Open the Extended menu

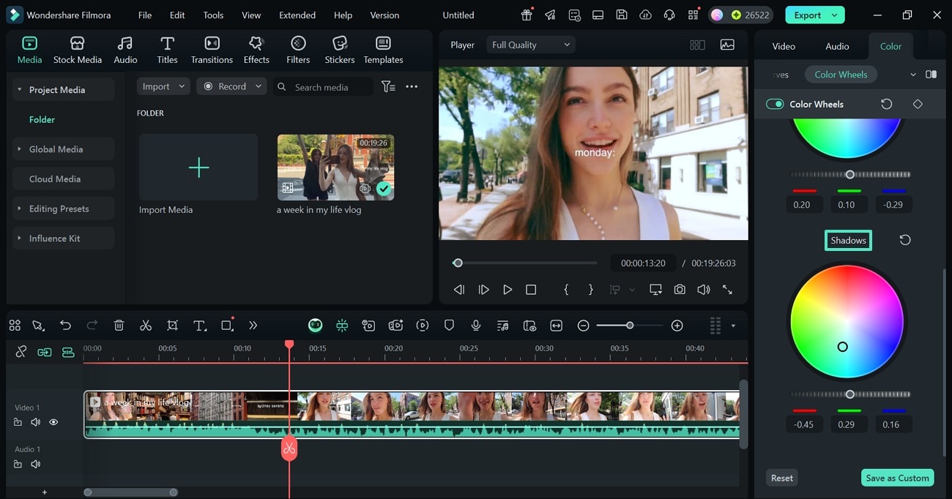297,15
